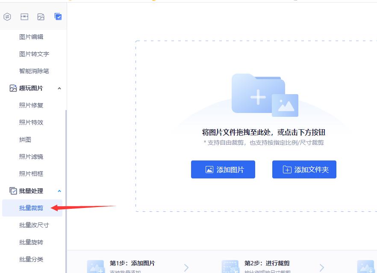The image size is (377, 273).
Task: Click the 添加文件夹 button
Action: [x=304, y=169]
